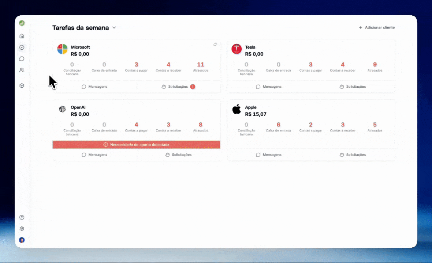Open the help question mark icon
The width and height of the screenshot is (432, 263).
(x=22, y=217)
